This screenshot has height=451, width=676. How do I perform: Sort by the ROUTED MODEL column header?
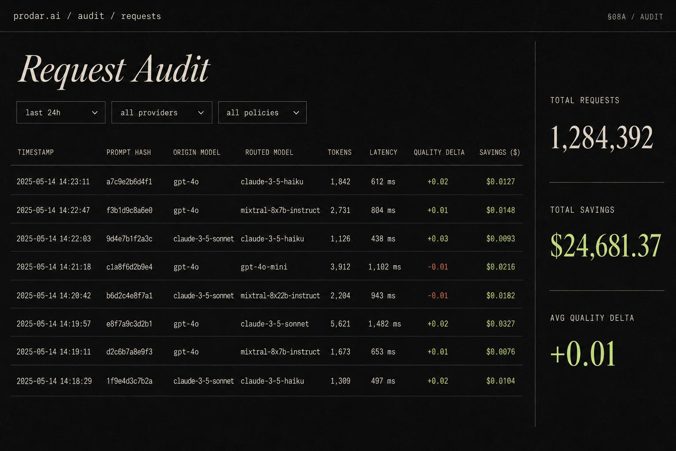tap(269, 152)
